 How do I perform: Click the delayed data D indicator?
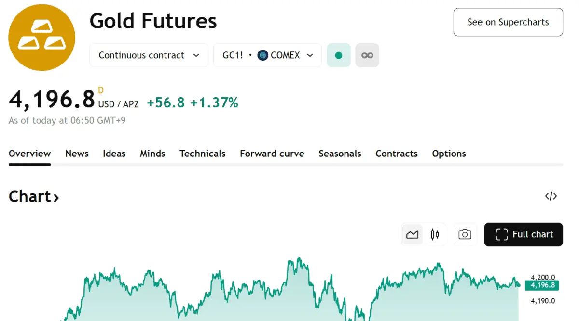(x=101, y=90)
